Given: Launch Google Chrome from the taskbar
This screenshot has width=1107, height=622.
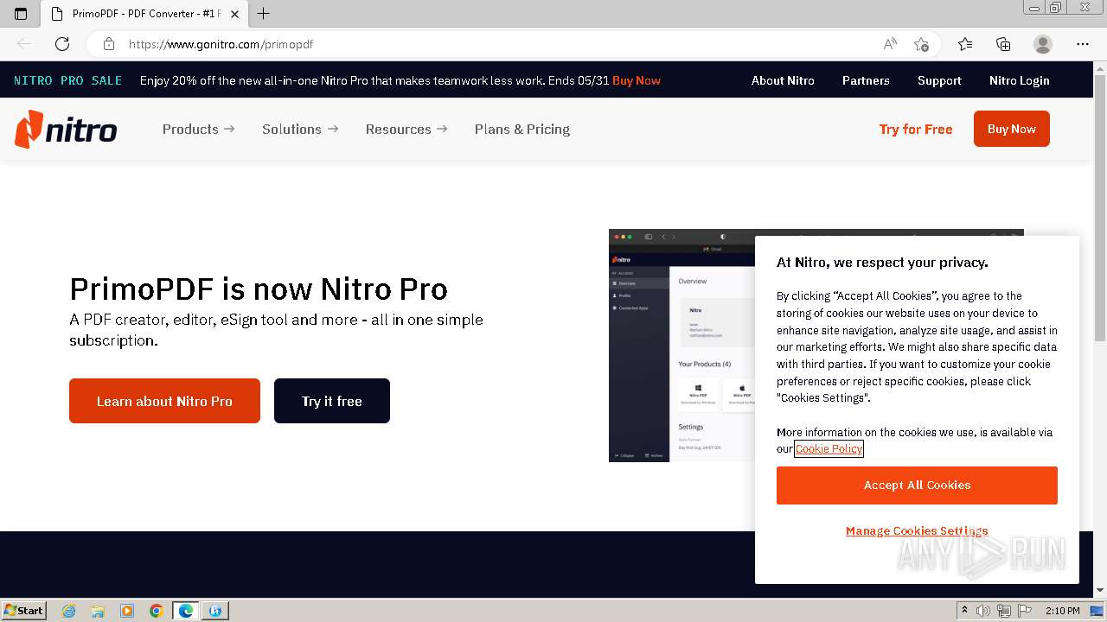Looking at the screenshot, I should coord(157,611).
